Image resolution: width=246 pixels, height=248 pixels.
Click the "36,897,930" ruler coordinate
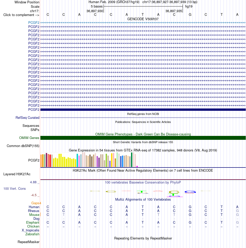pyautogui.click(x=95, y=11)
